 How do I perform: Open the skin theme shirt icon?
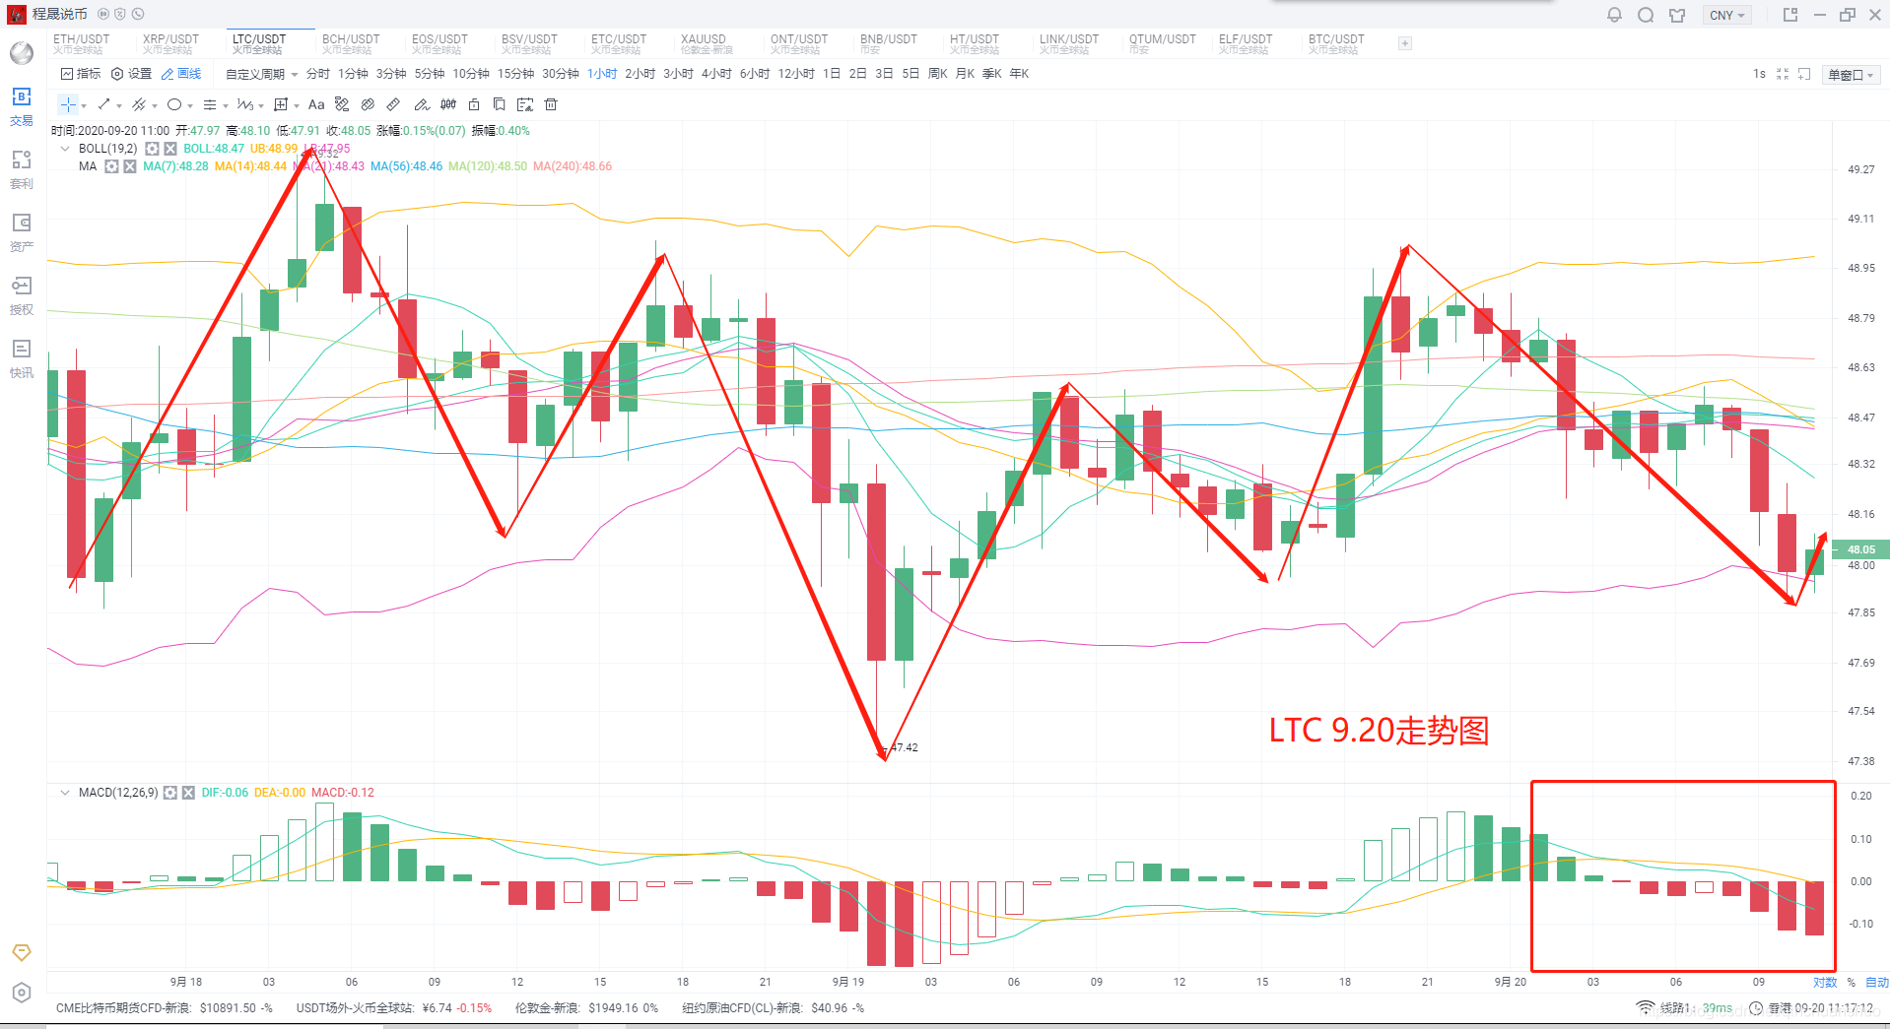pyautogui.click(x=1677, y=15)
